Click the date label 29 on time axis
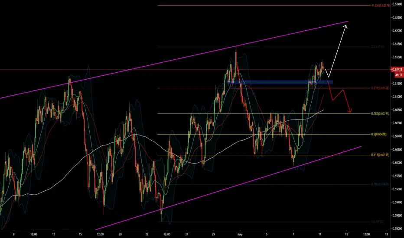The image size is (404, 238). pyautogui.click(x=213, y=235)
